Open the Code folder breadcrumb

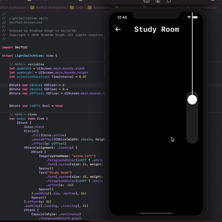[x=77, y=7]
